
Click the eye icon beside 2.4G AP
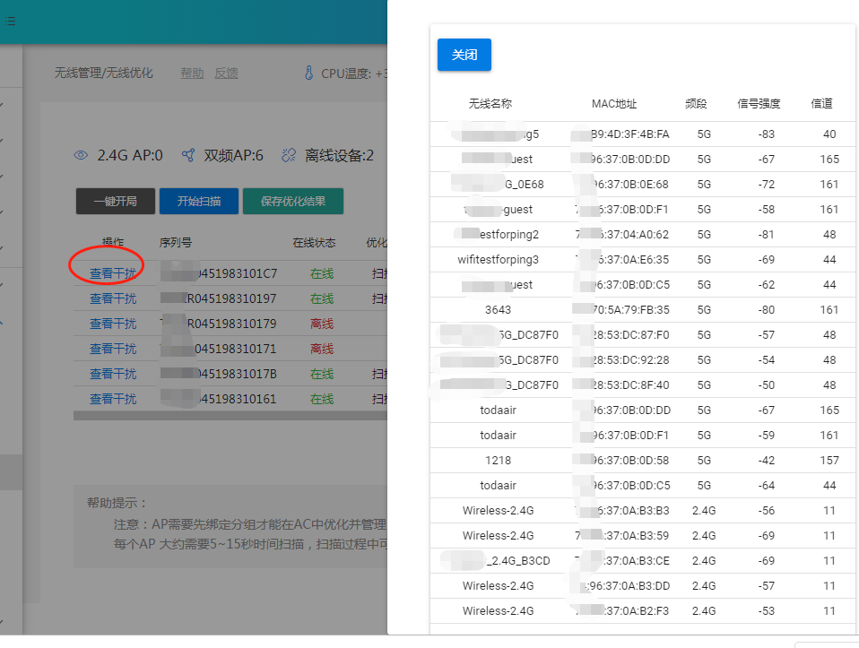pyautogui.click(x=81, y=155)
